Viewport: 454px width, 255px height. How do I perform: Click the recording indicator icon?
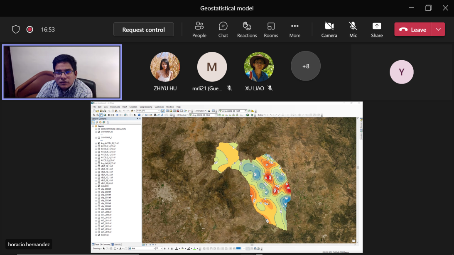[x=30, y=29]
